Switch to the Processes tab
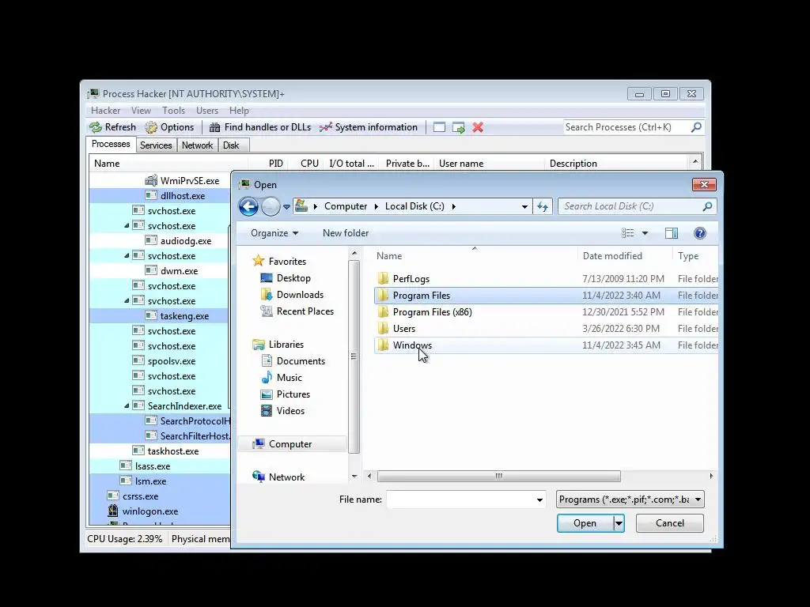The image size is (810, 607). pyautogui.click(x=111, y=144)
